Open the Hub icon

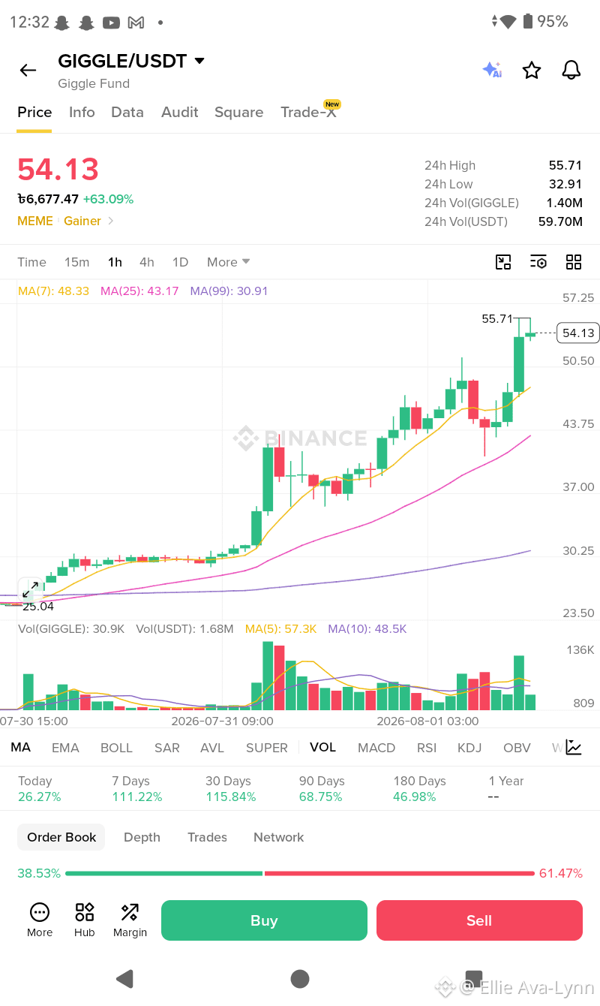point(85,920)
